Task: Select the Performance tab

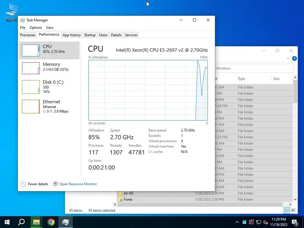Action: click(49, 34)
